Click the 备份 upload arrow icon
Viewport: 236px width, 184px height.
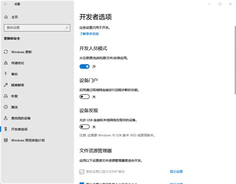click(6, 74)
